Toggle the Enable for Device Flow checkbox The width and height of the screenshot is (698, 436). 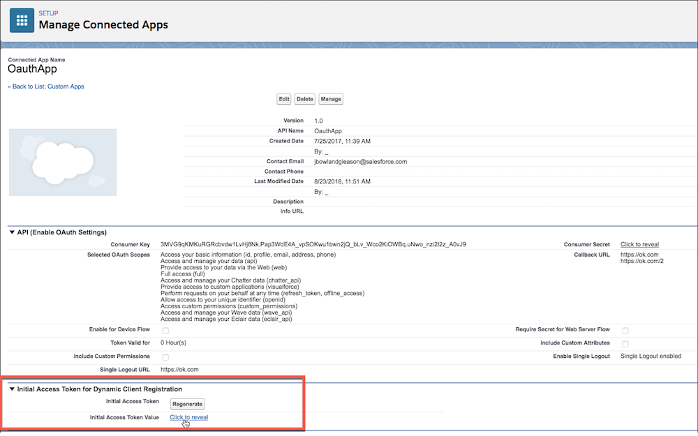(165, 331)
